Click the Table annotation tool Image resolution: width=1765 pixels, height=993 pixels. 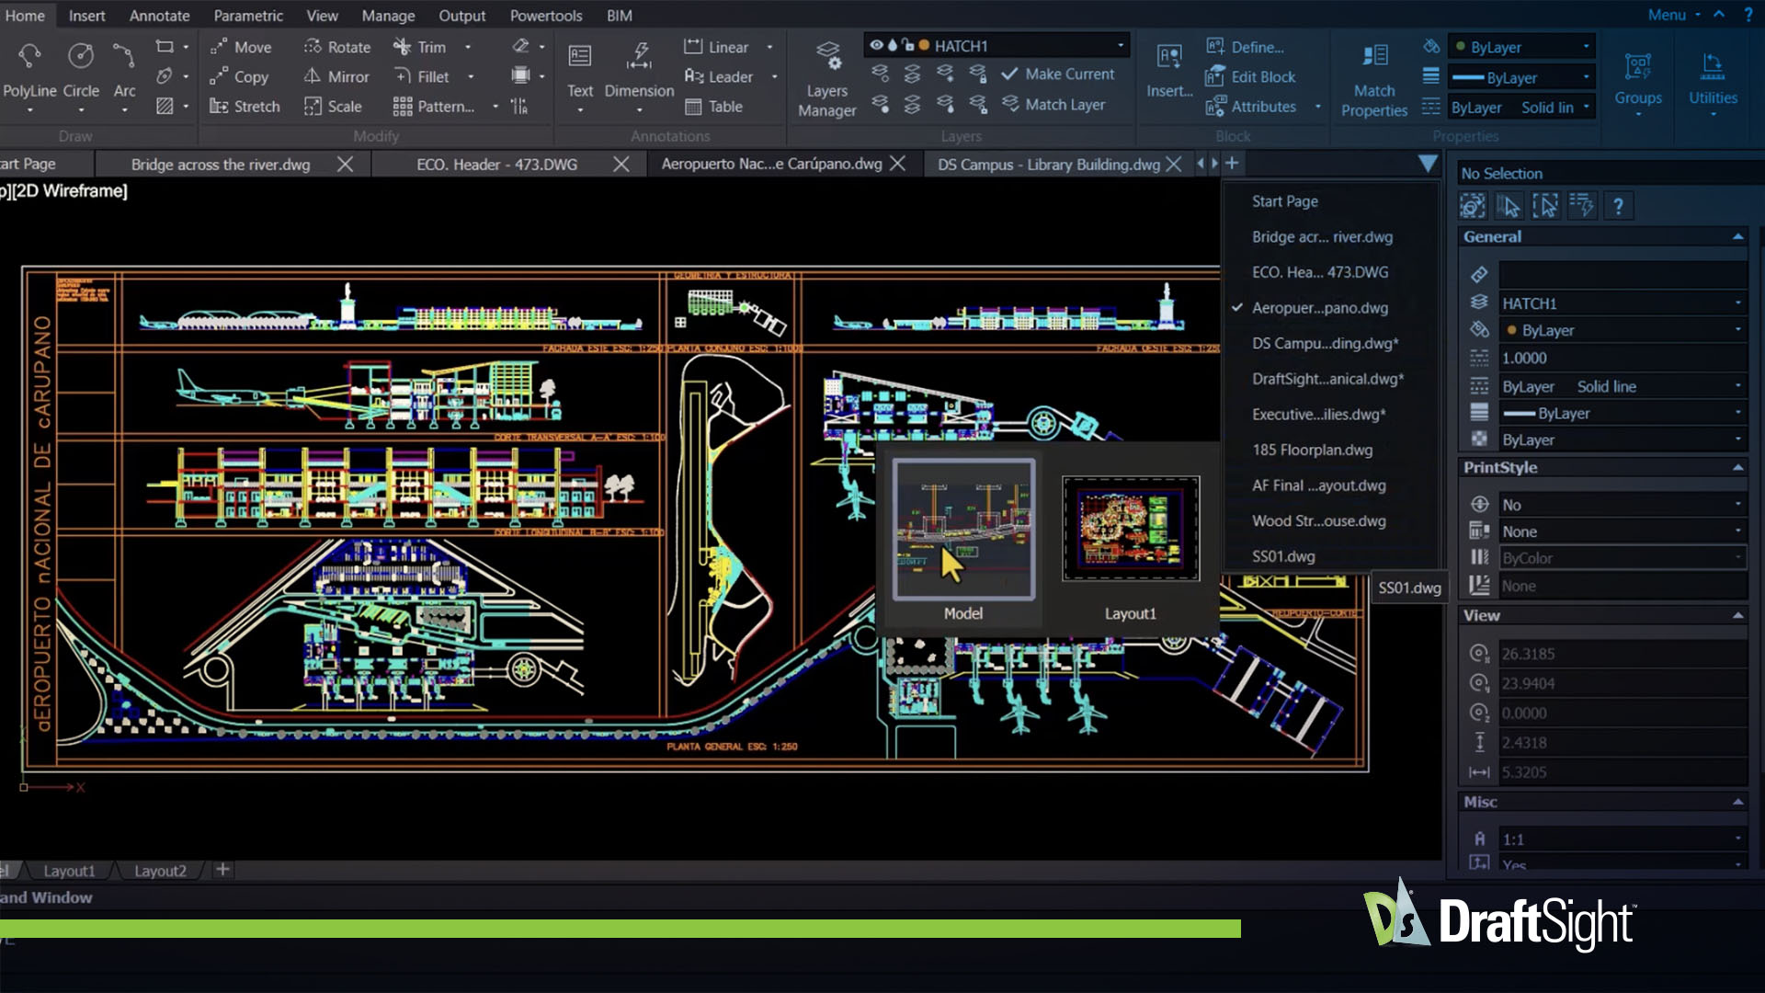pyautogui.click(x=714, y=107)
